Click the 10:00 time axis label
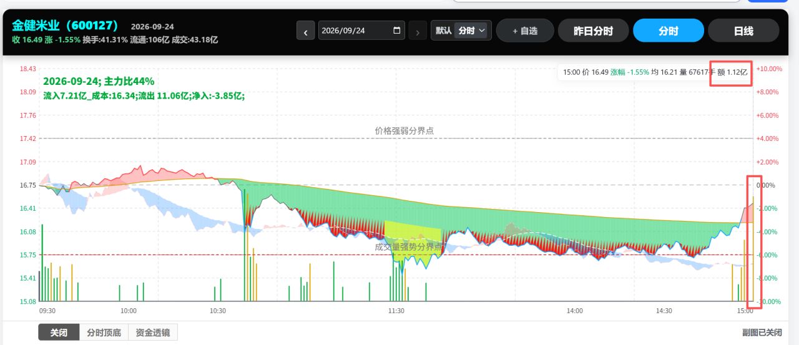 point(129,311)
